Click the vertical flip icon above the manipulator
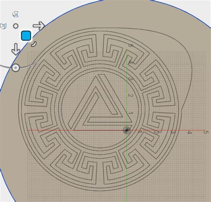This screenshot has width=211, height=202. tap(16, 14)
